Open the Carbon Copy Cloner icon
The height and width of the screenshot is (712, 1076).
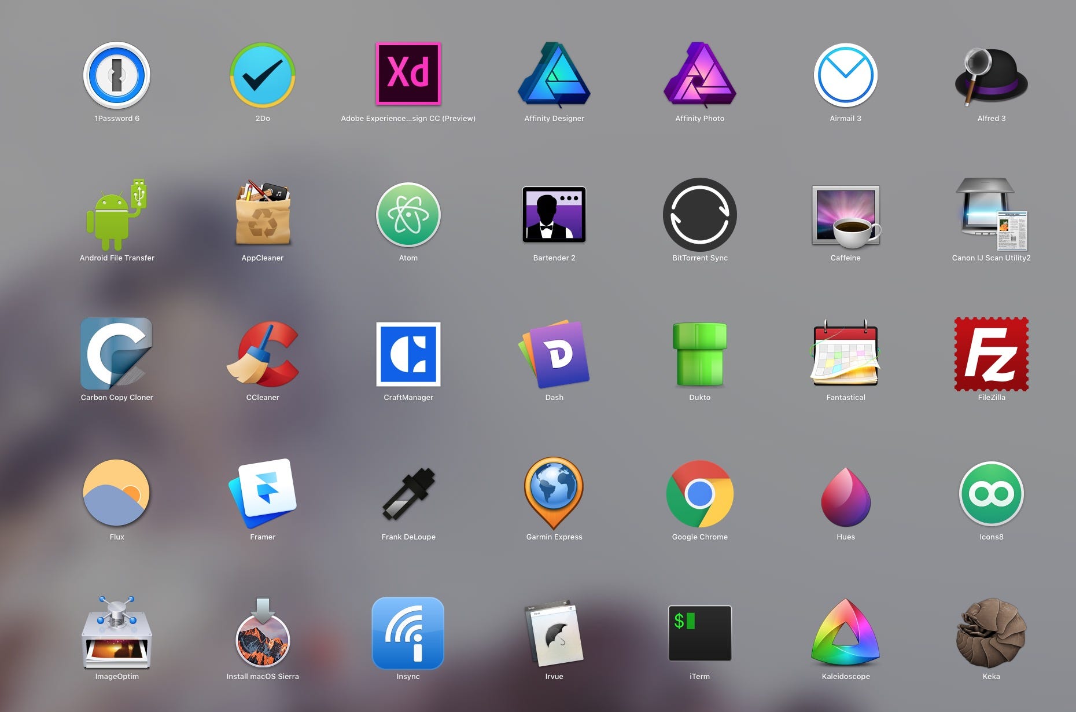click(117, 354)
